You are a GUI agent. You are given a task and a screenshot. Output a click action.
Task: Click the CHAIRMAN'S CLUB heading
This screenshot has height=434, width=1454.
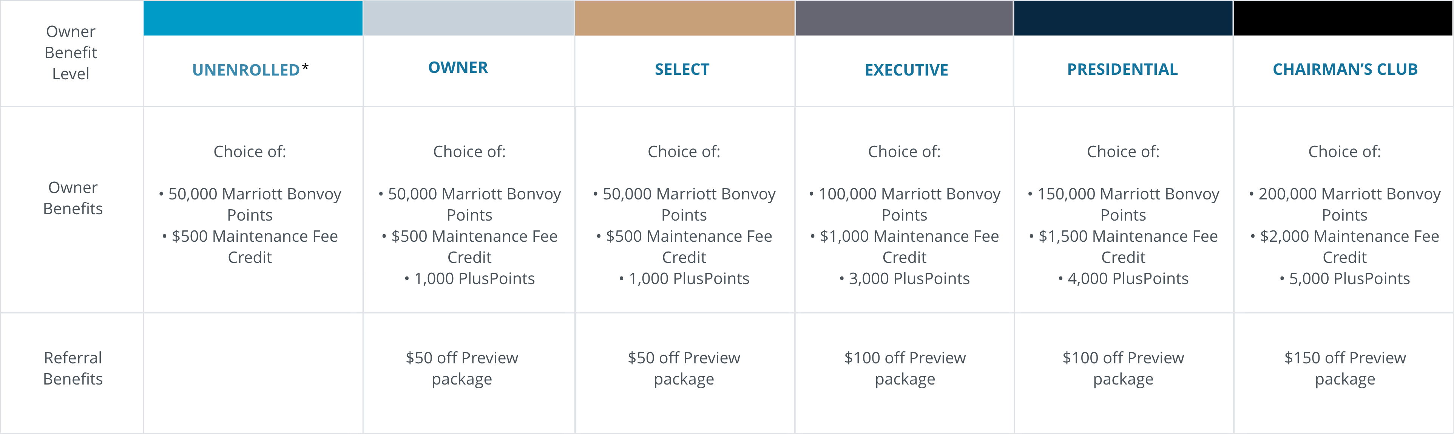pyautogui.click(x=1345, y=69)
